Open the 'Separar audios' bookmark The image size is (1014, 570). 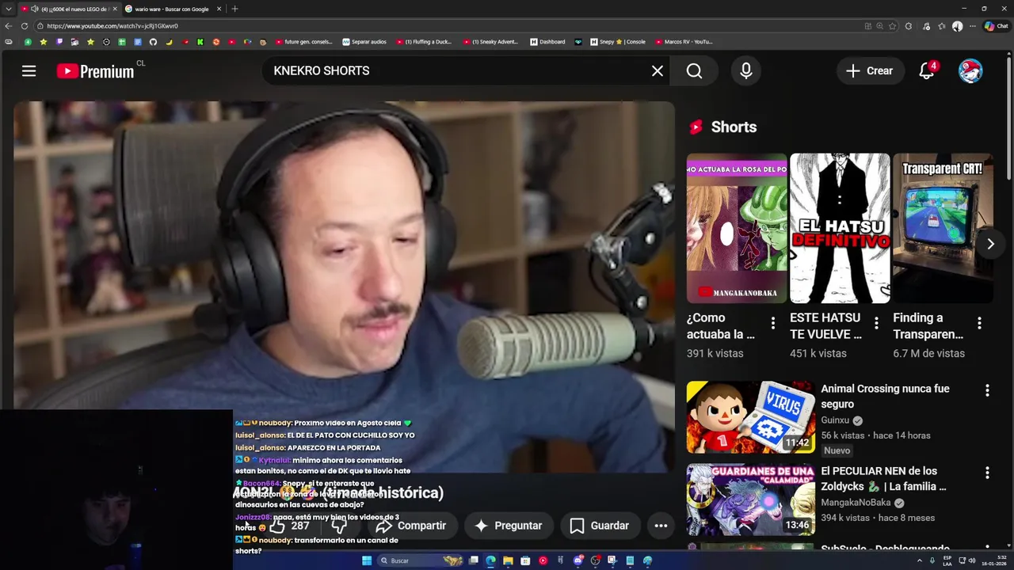tap(364, 42)
